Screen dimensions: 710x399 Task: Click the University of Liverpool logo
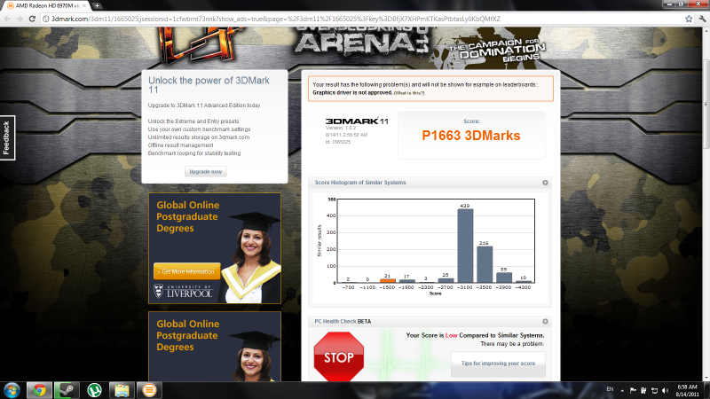[x=183, y=291]
